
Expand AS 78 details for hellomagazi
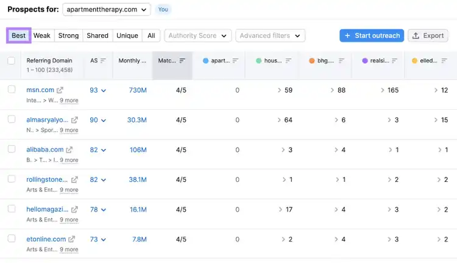(104, 210)
